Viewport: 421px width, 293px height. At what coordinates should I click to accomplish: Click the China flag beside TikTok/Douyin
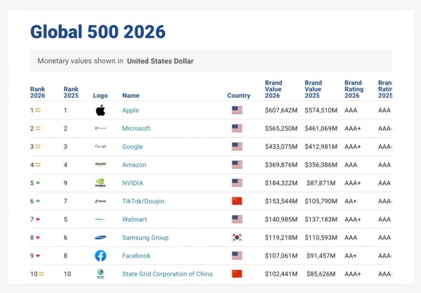point(236,201)
